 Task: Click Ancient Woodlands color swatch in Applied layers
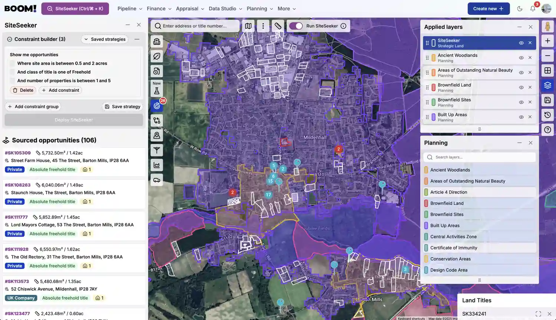pos(433,58)
